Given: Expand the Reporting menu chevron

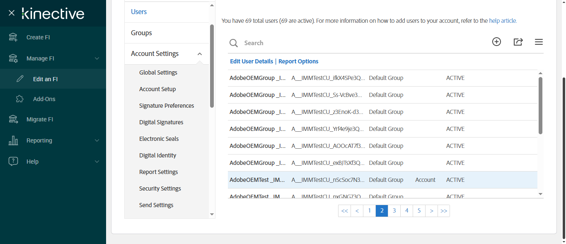Looking at the screenshot, I should click(x=97, y=140).
